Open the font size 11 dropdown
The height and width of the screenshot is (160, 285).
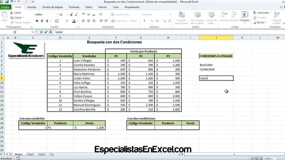67,14
